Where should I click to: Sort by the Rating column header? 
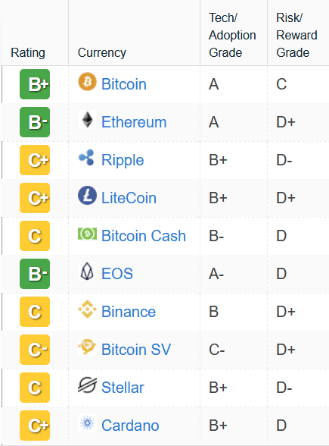tap(28, 52)
